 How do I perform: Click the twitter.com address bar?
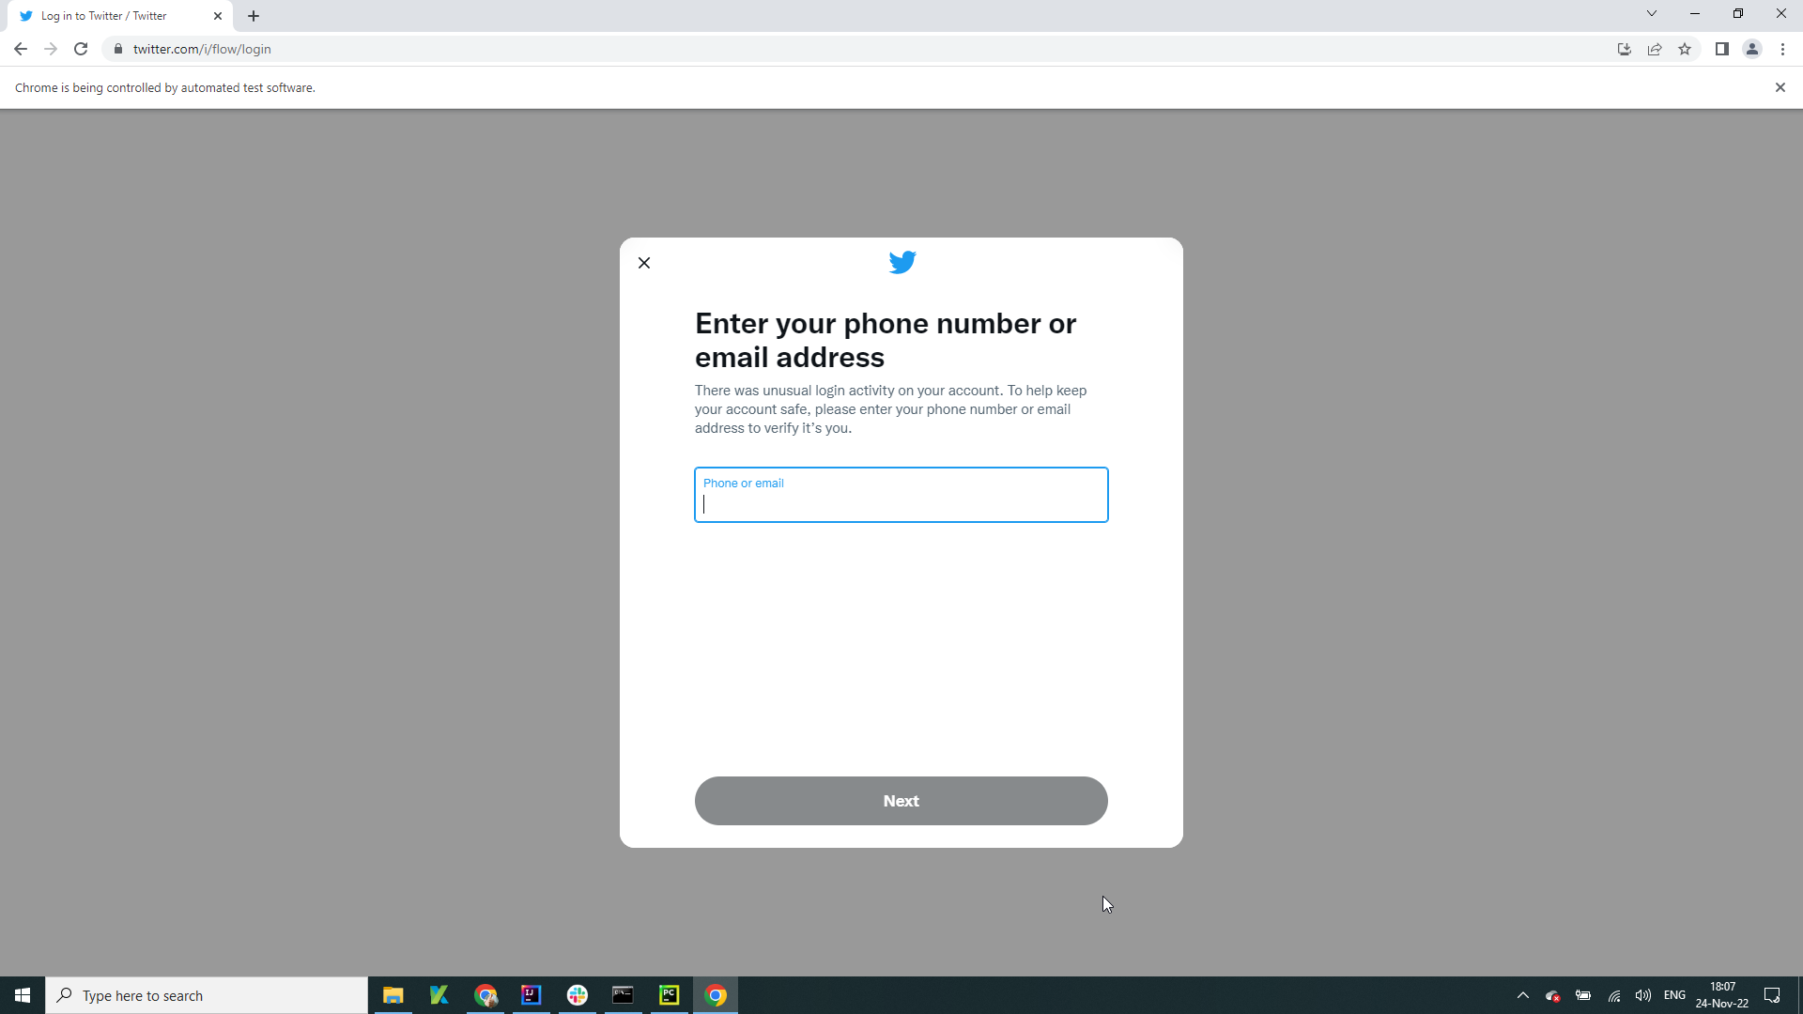(202, 50)
